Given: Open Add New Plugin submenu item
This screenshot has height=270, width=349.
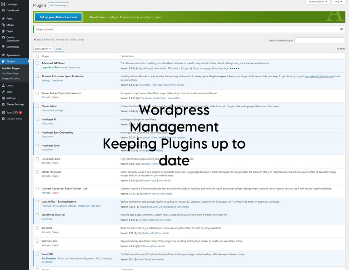Looking at the screenshot, I should point(10,74).
